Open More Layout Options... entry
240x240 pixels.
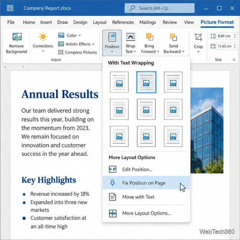(146, 213)
